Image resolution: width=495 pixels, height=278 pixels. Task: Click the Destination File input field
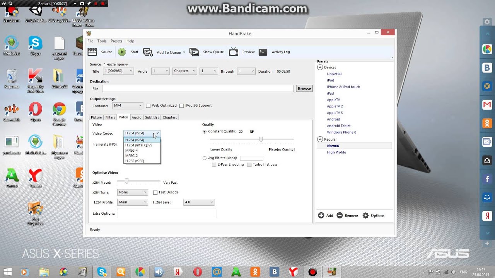(198, 88)
